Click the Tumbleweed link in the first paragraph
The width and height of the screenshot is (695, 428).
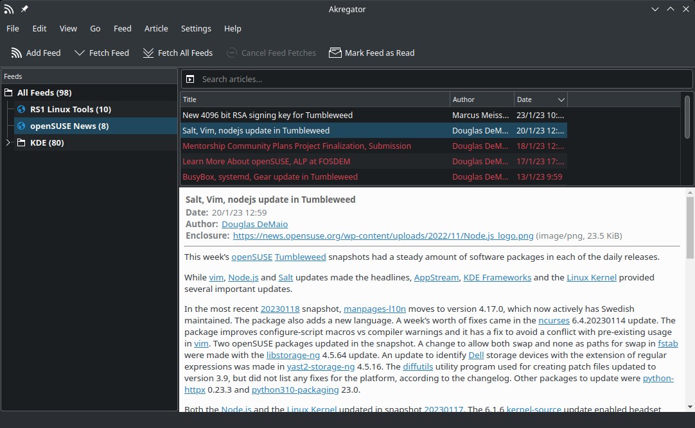(x=300, y=257)
